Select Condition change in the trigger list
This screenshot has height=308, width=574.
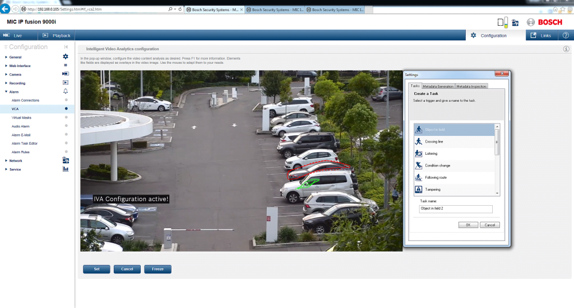coord(437,165)
